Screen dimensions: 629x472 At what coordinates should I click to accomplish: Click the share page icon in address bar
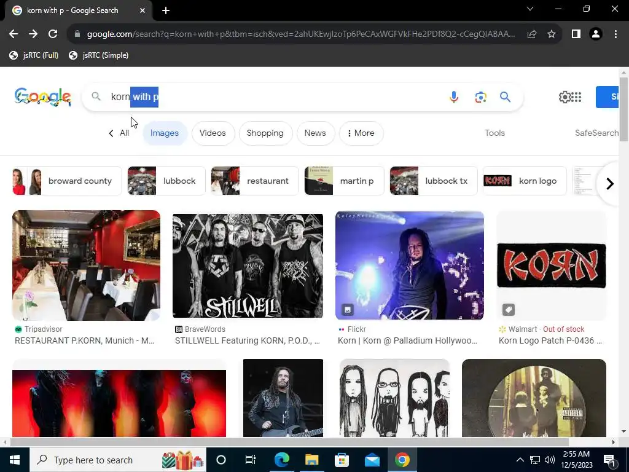point(532,34)
